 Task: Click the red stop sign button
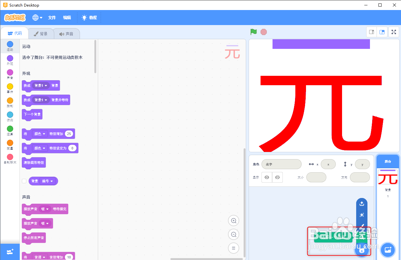(263, 32)
